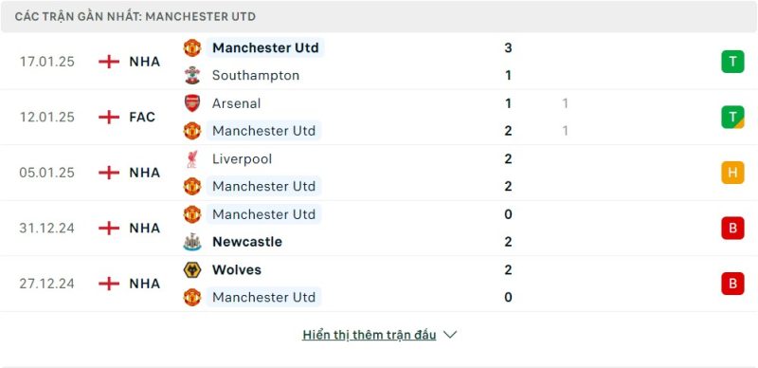Expand list via Hiển thị thêm trận đấu
The width and height of the screenshot is (758, 368).
(370, 335)
